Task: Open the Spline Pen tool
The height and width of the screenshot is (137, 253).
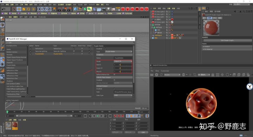Action: [x=80, y=9]
